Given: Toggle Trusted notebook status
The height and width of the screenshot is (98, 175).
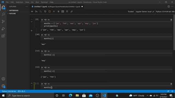Looking at the screenshot, I should pyautogui.click(x=131, y=11).
